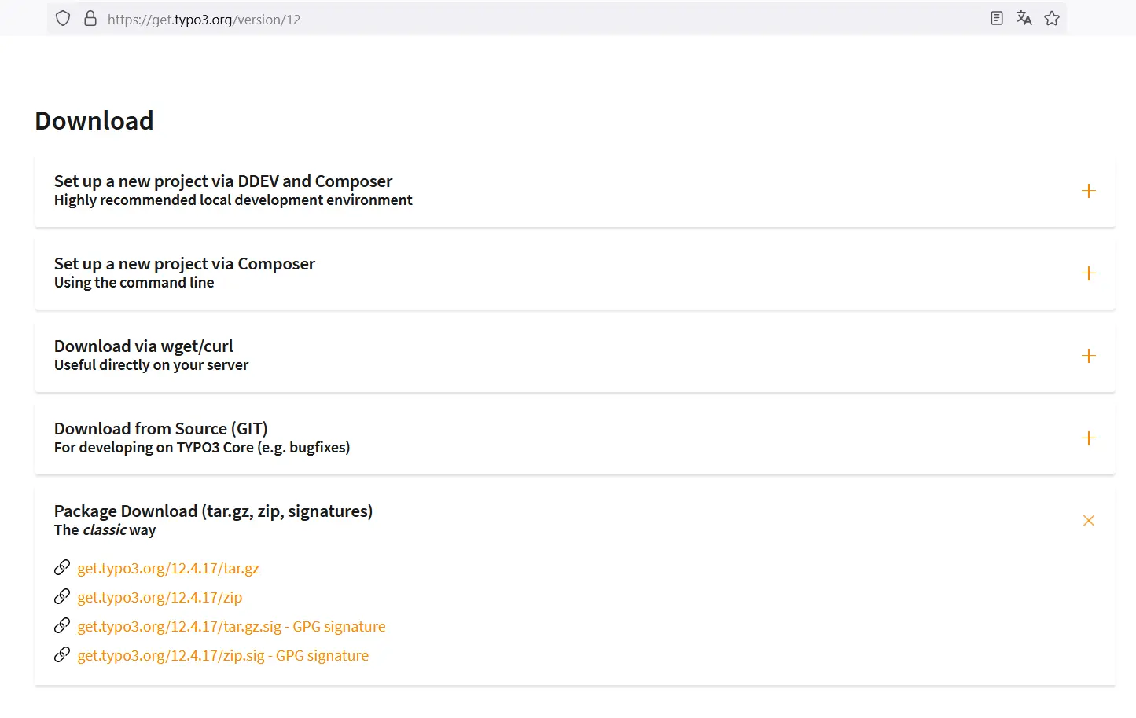
Task: Click the link icon beside zip.sig signature
Action: coord(62,654)
